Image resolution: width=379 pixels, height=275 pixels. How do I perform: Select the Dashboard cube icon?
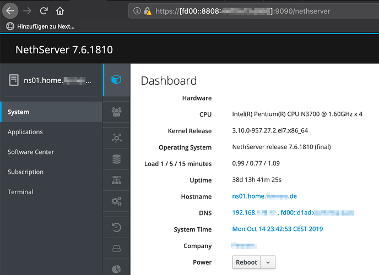click(x=116, y=80)
